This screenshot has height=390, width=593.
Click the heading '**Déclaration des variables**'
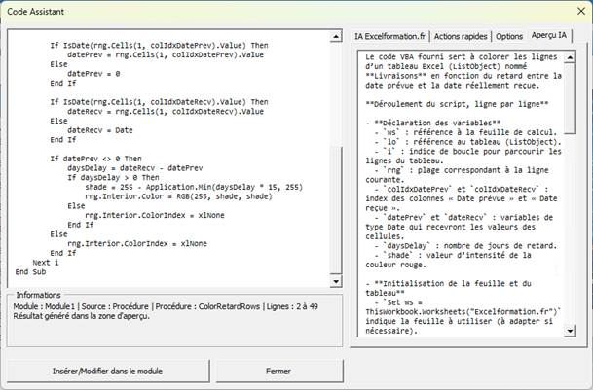click(x=437, y=123)
